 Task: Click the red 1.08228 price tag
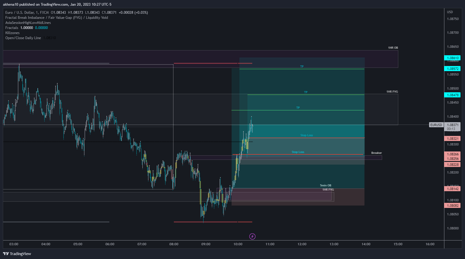pos(452,165)
